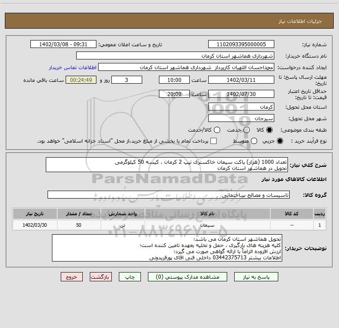Image resolution: width=339 pixels, height=328 pixels.
Task: Choose متوسط purchase process radio
Action: pos(254,141)
